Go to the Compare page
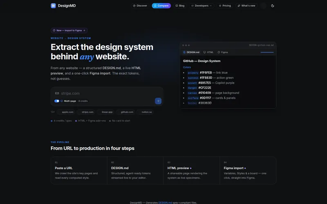The image size is (327, 204). coord(161,6)
